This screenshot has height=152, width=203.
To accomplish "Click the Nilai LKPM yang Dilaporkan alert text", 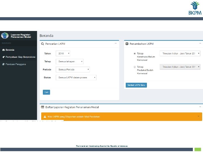I will (x=74, y=117).
